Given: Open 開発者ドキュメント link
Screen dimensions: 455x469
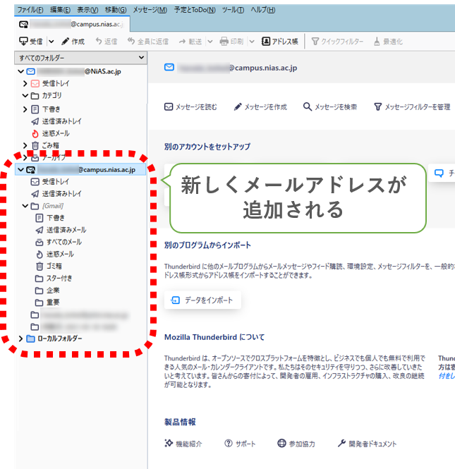Looking at the screenshot, I should (367, 444).
